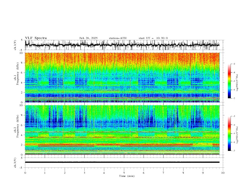Click the ch.1 spectrogram panel

122,77
